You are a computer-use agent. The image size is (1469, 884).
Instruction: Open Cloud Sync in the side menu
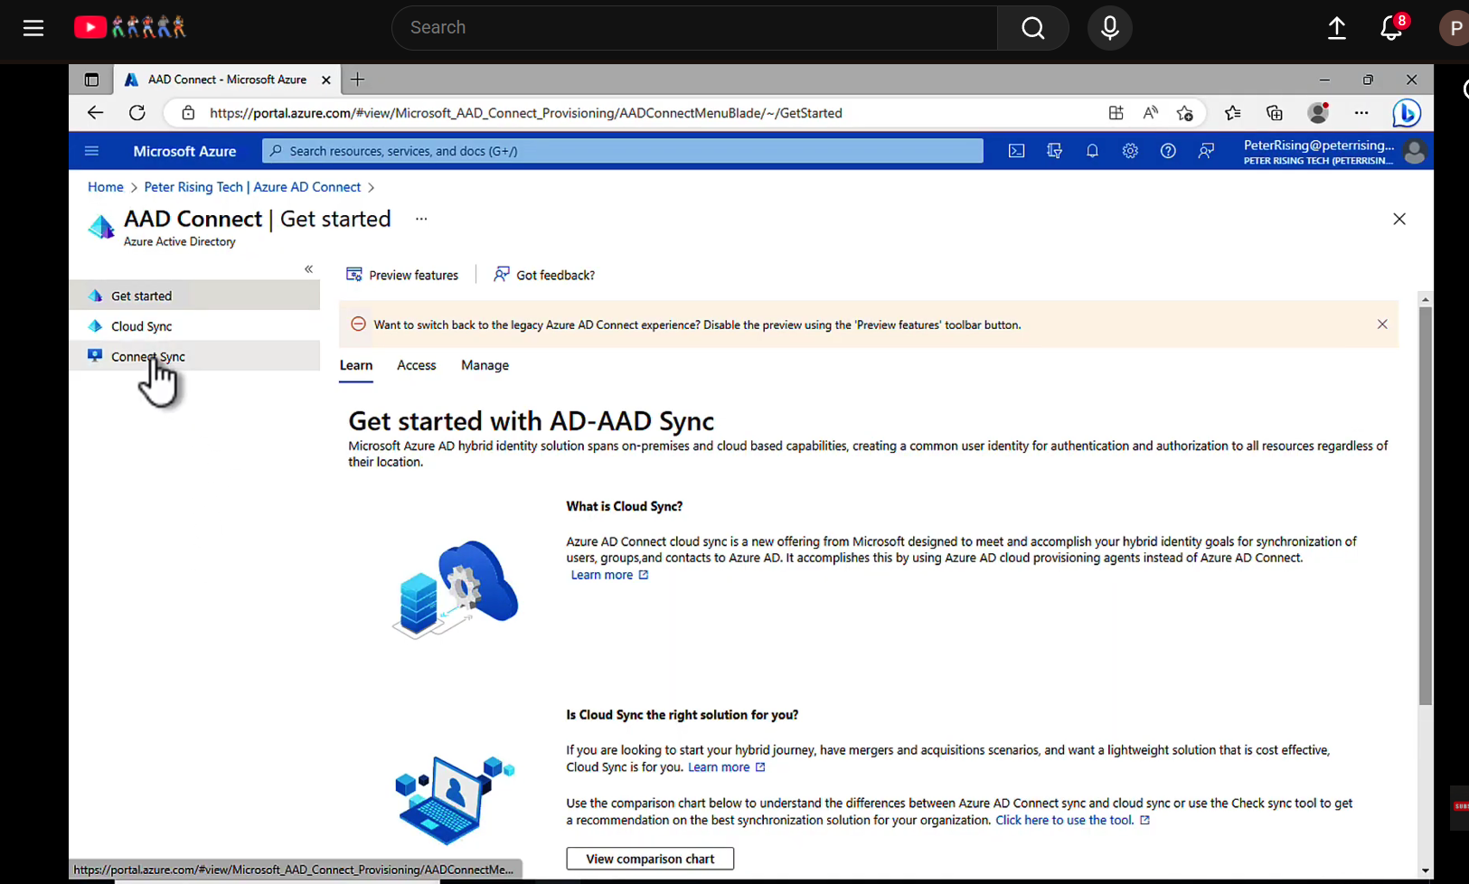(x=194, y=326)
